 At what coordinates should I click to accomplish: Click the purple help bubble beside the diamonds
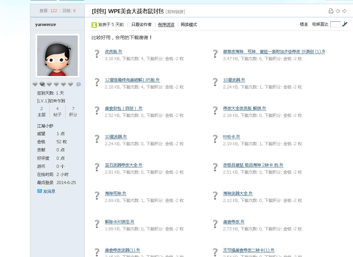click(x=78, y=84)
